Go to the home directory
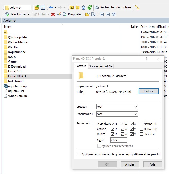This screenshot has height=174, width=169. point(84,8)
